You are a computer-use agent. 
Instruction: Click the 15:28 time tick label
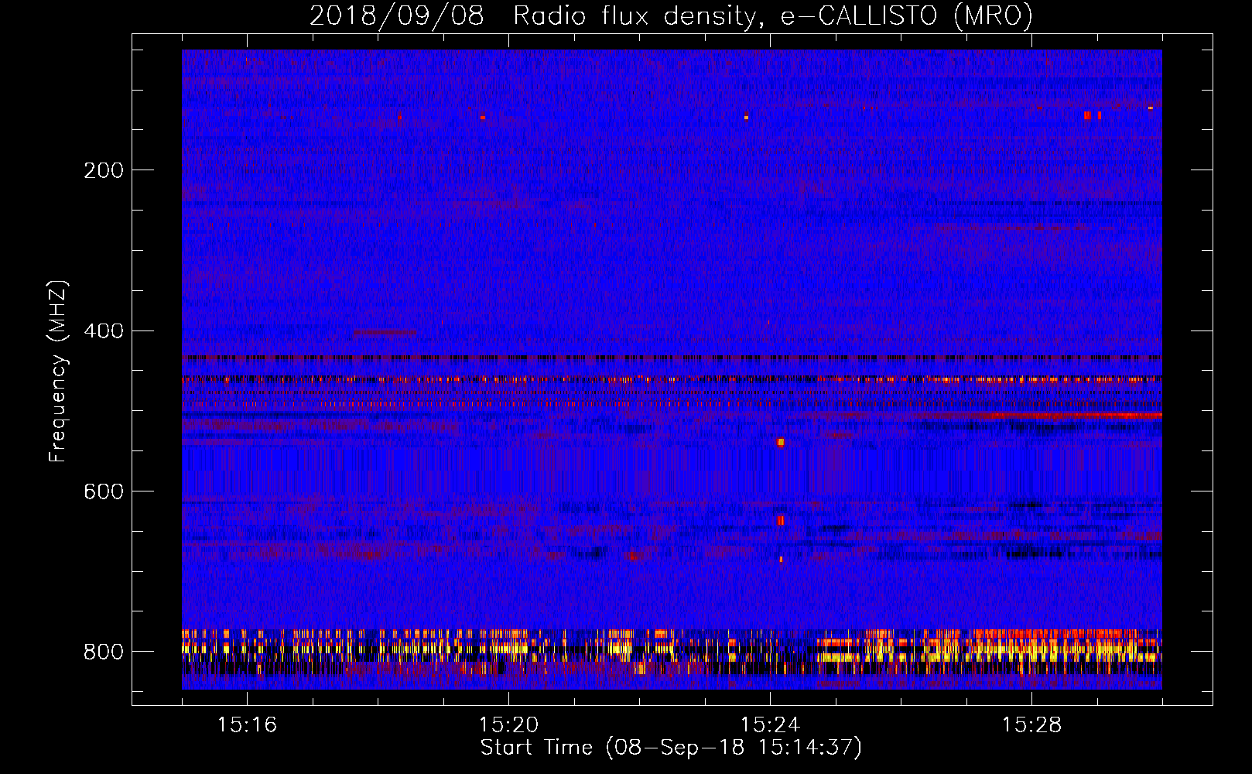coord(1031,724)
